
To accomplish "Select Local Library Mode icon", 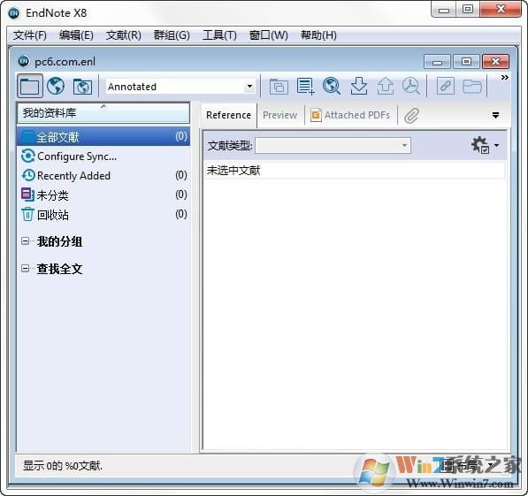I will [30, 86].
